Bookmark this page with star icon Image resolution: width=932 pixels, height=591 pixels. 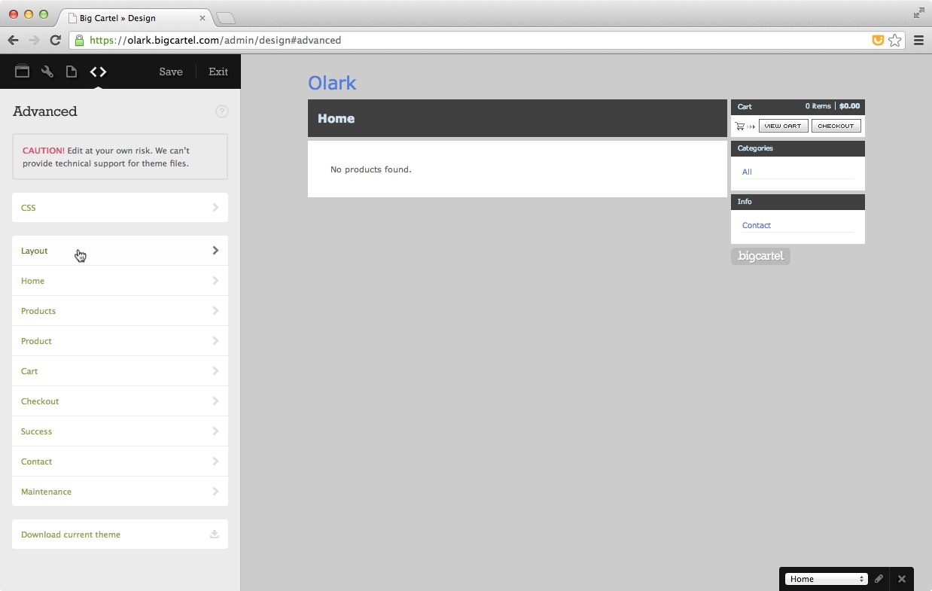pyautogui.click(x=894, y=41)
